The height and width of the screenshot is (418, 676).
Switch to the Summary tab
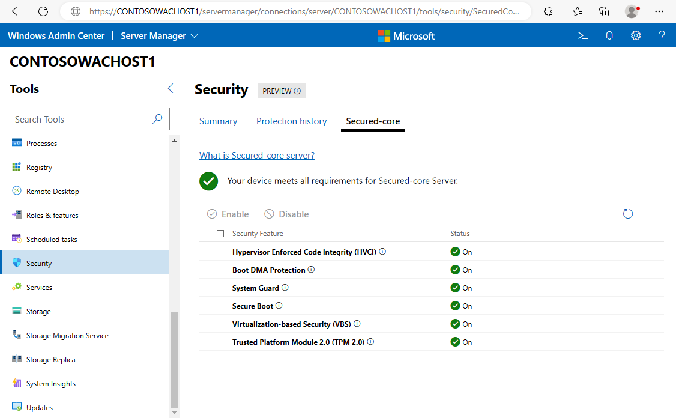pos(218,121)
